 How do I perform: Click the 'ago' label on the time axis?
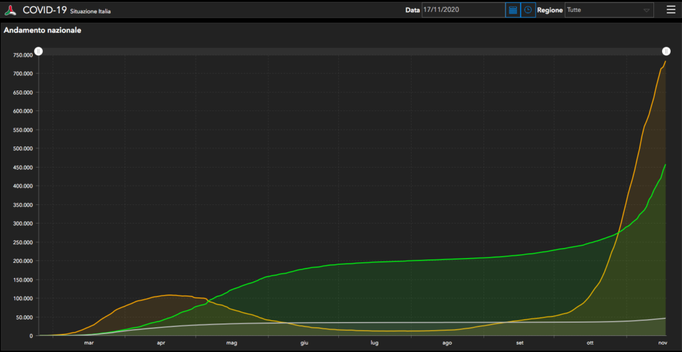pos(447,343)
